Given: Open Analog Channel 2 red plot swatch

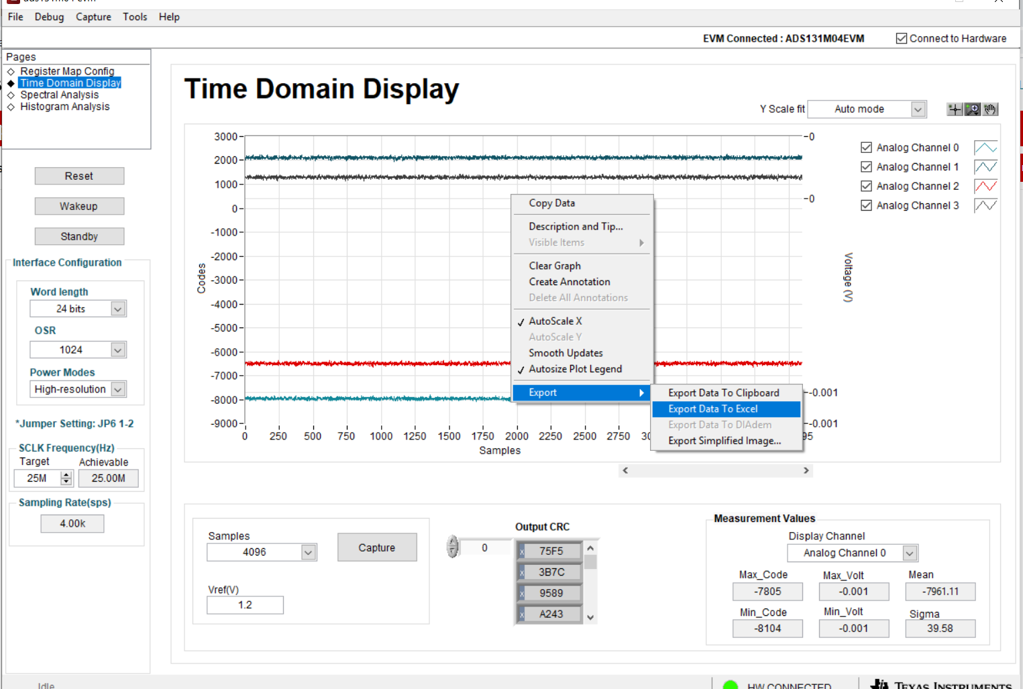Looking at the screenshot, I should (985, 186).
